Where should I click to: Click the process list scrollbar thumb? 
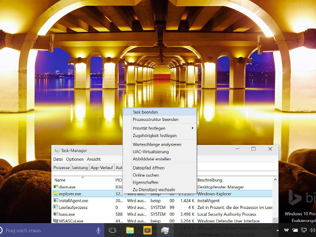click(275, 220)
